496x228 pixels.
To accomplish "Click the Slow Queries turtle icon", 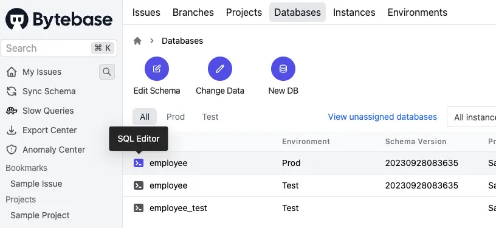I will point(12,111).
